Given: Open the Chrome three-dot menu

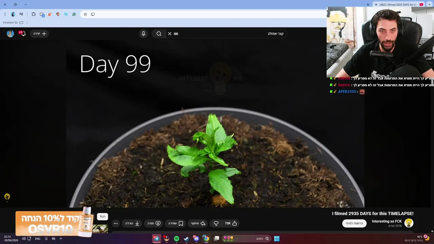Looking at the screenshot, I should [5, 14].
